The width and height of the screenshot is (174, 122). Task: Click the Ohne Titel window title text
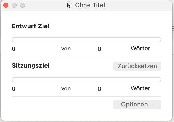tap(90, 5)
